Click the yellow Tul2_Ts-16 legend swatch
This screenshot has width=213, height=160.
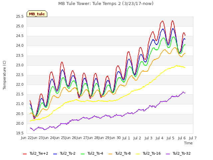coord(138,154)
